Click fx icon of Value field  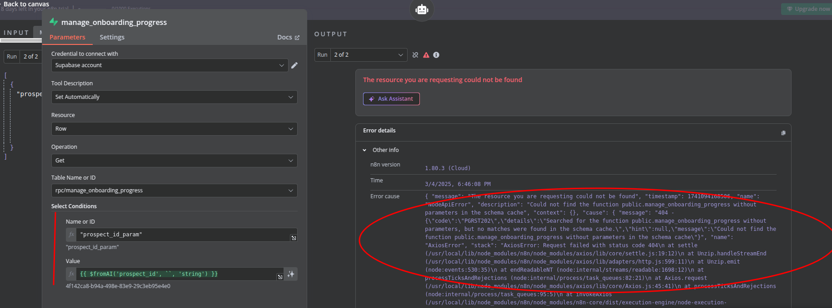(71, 274)
